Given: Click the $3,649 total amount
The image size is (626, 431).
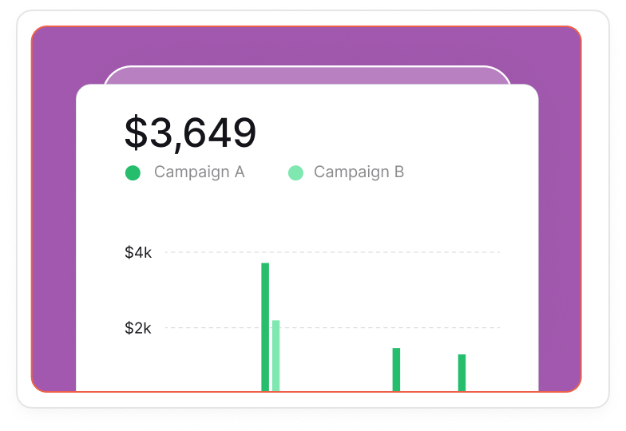Looking at the screenshot, I should point(190,133).
